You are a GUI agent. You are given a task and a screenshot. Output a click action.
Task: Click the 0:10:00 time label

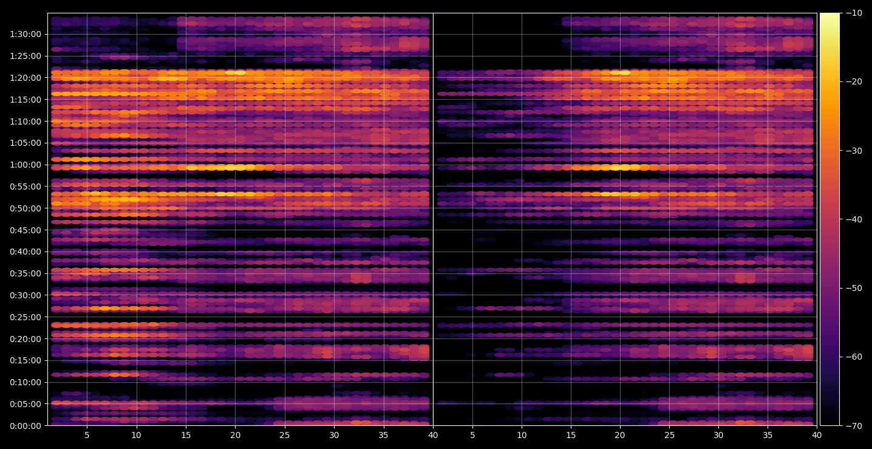25,382
